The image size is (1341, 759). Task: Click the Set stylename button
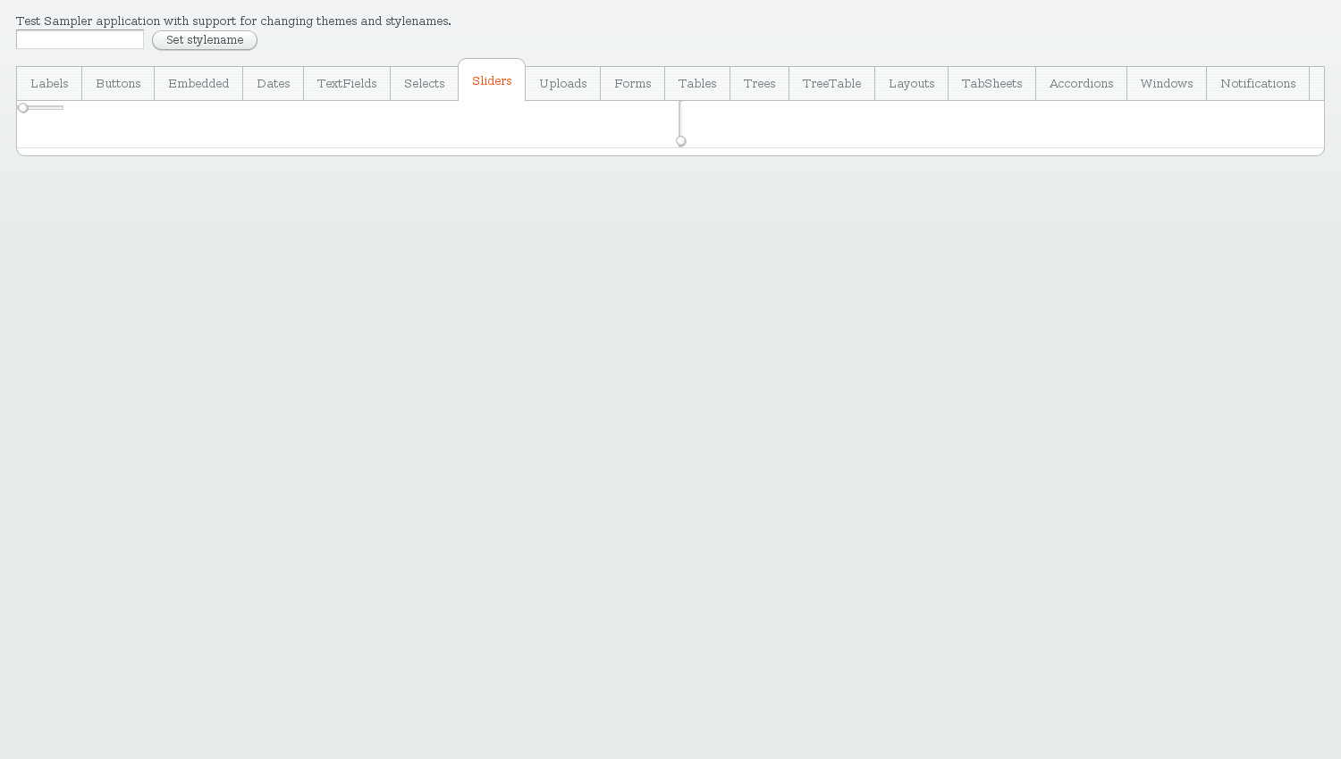coord(205,40)
